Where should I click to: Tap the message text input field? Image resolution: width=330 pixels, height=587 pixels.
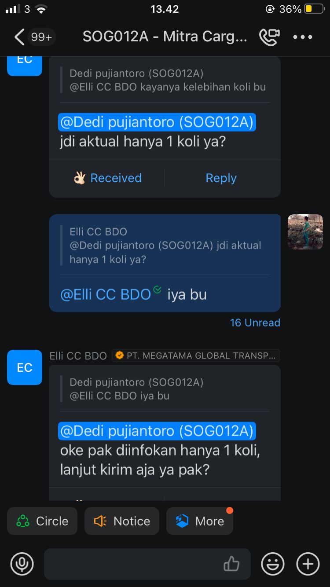click(x=147, y=564)
